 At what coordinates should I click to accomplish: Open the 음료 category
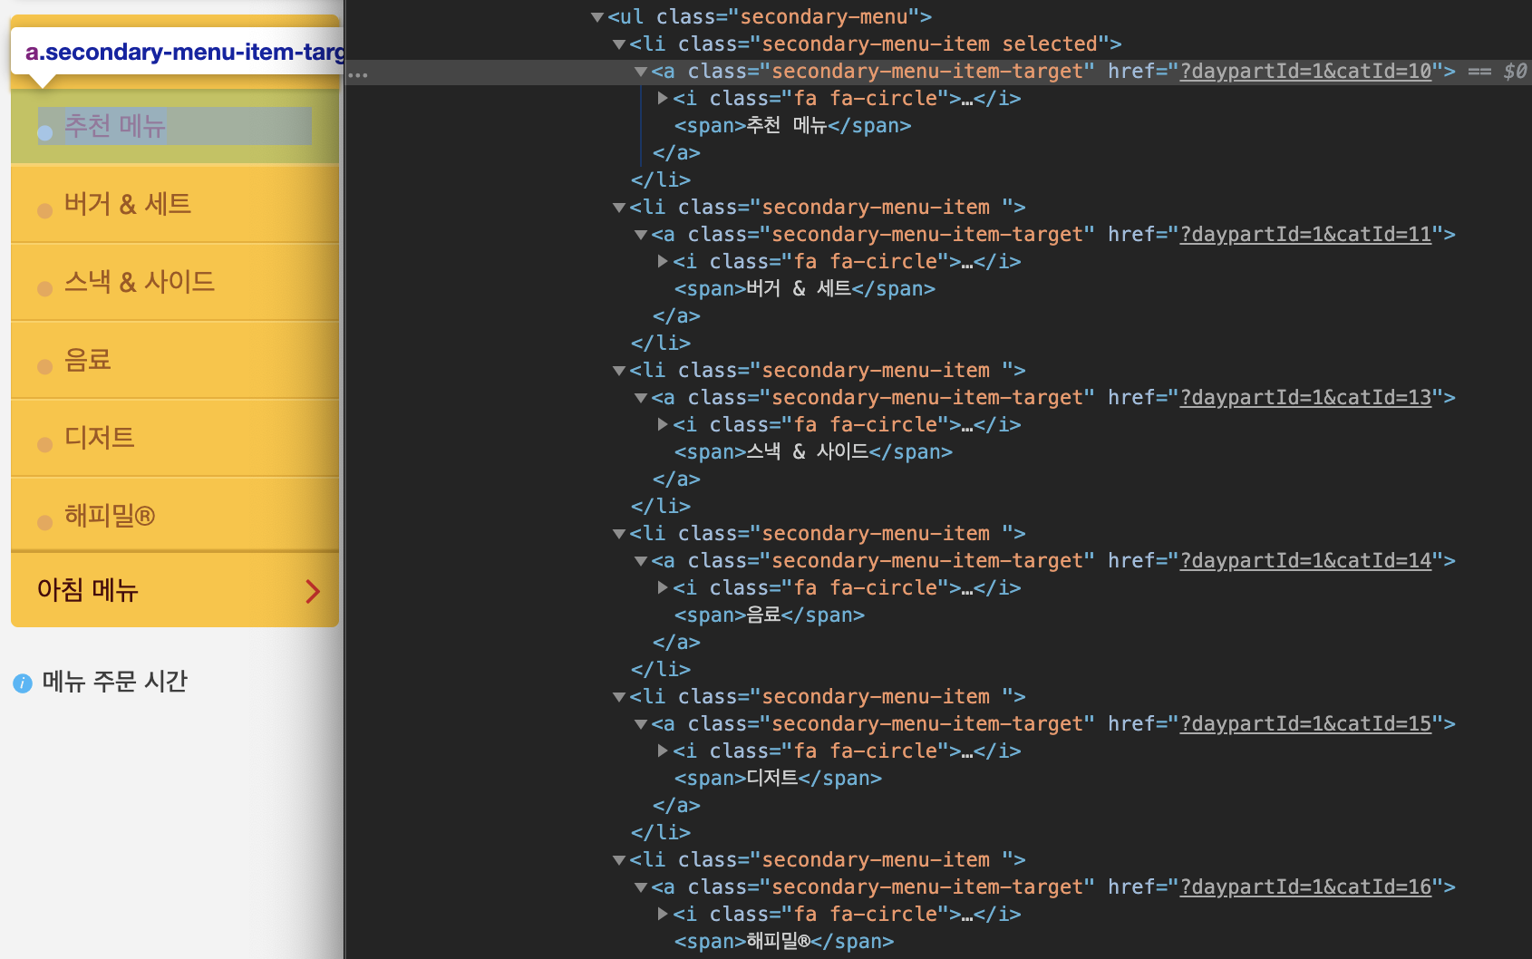point(174,360)
